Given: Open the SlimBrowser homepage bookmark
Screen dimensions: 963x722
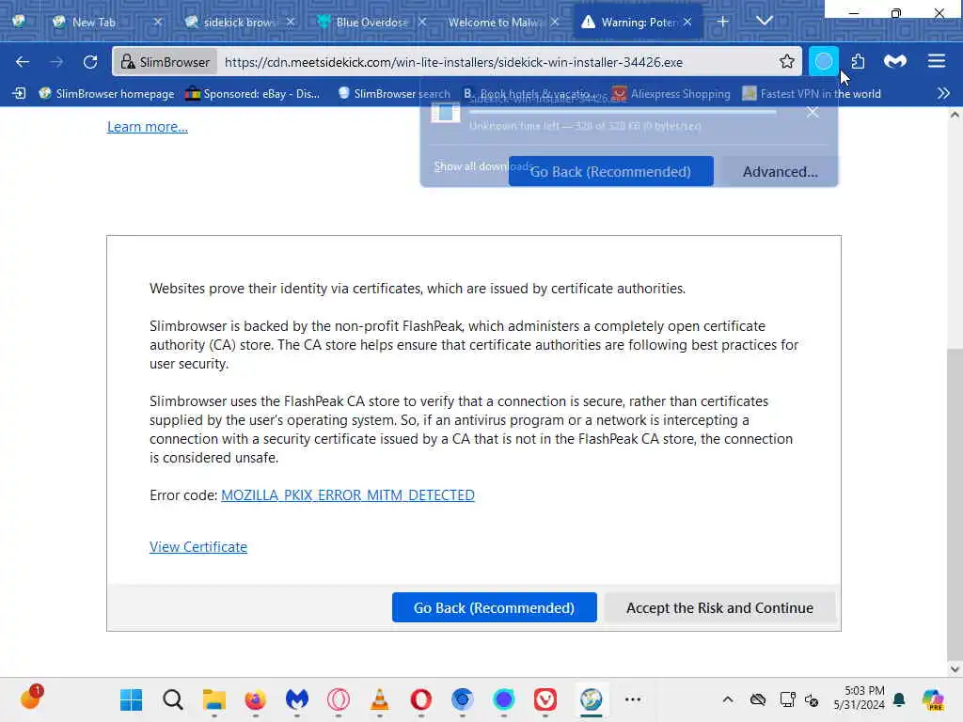Looking at the screenshot, I should tap(106, 93).
